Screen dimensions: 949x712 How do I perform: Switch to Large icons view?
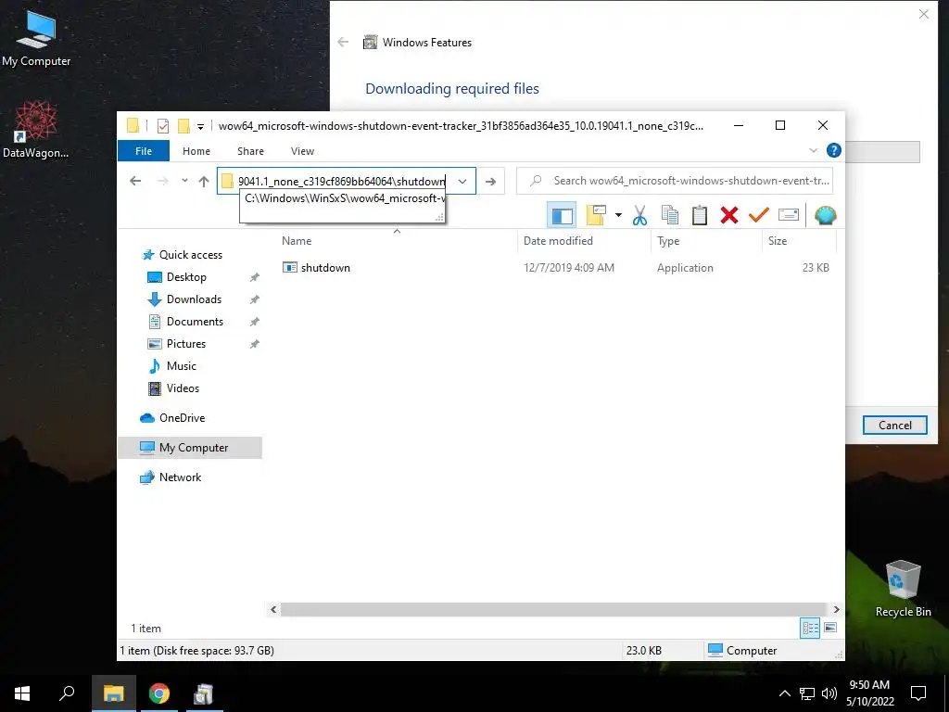[x=830, y=628]
